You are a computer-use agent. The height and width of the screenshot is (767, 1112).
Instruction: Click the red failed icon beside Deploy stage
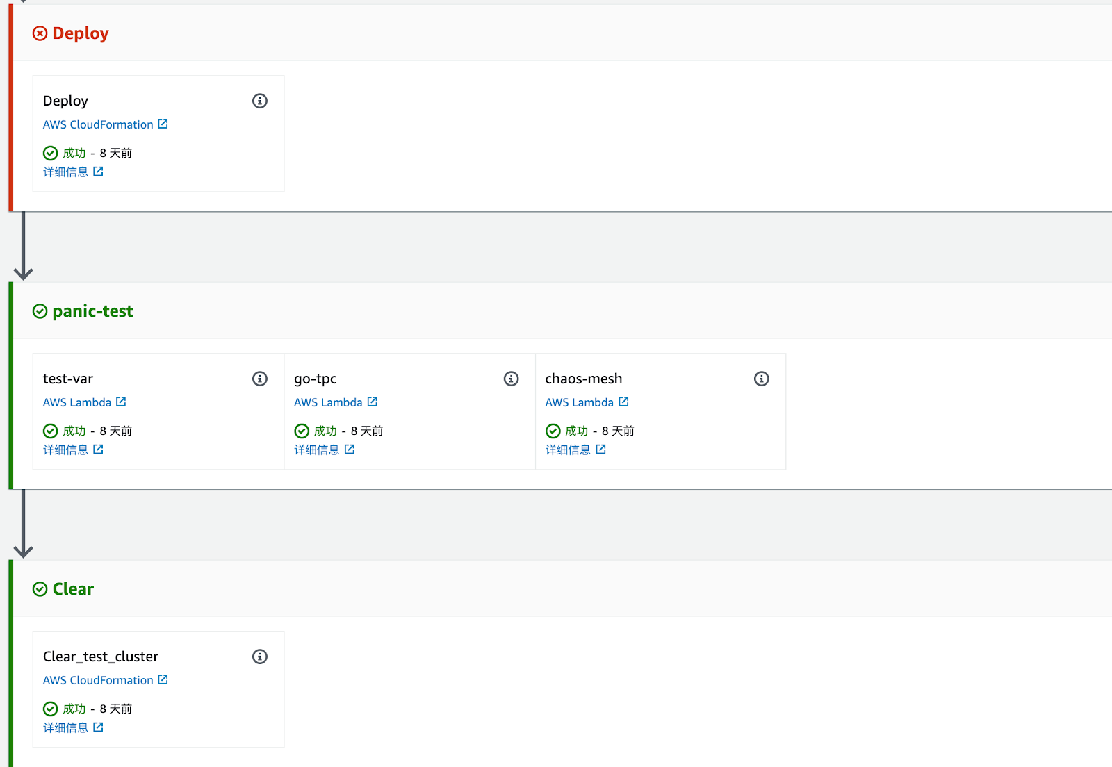point(40,33)
